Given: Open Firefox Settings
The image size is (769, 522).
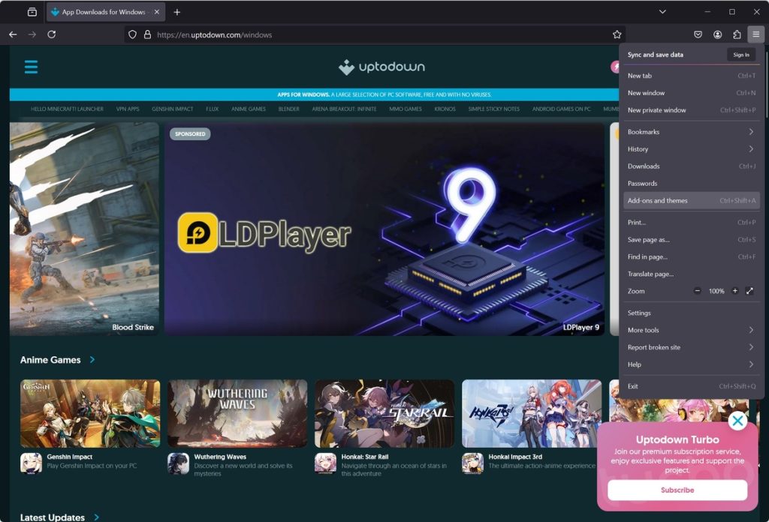Looking at the screenshot, I should click(691, 313).
